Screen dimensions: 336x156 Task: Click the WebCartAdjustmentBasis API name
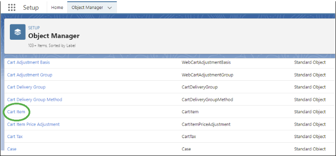coord(206,62)
